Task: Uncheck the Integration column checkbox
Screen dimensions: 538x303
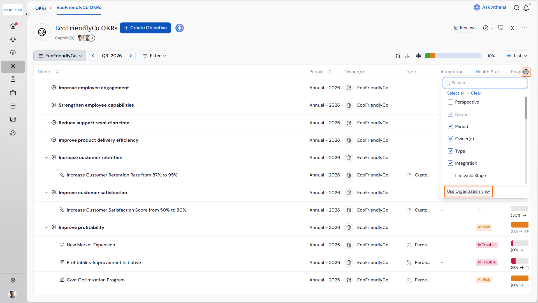Action: (x=450, y=163)
